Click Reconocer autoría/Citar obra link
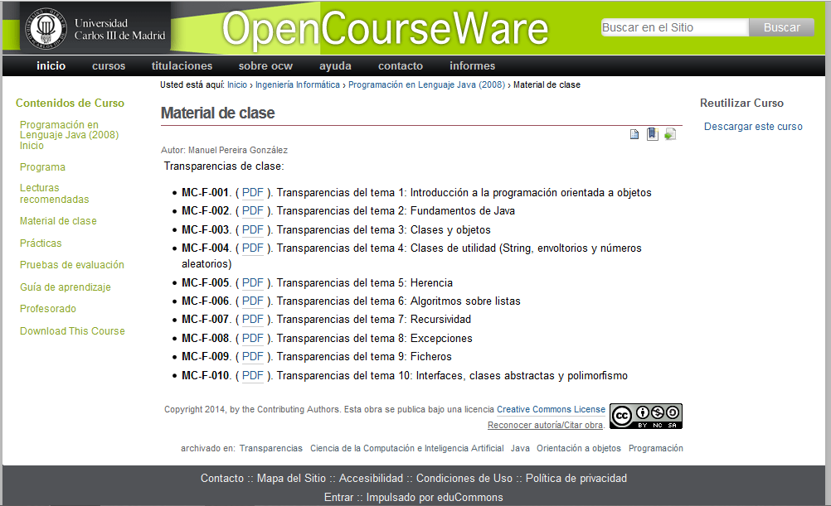Viewport: 831px width, 506px height. coord(545,425)
